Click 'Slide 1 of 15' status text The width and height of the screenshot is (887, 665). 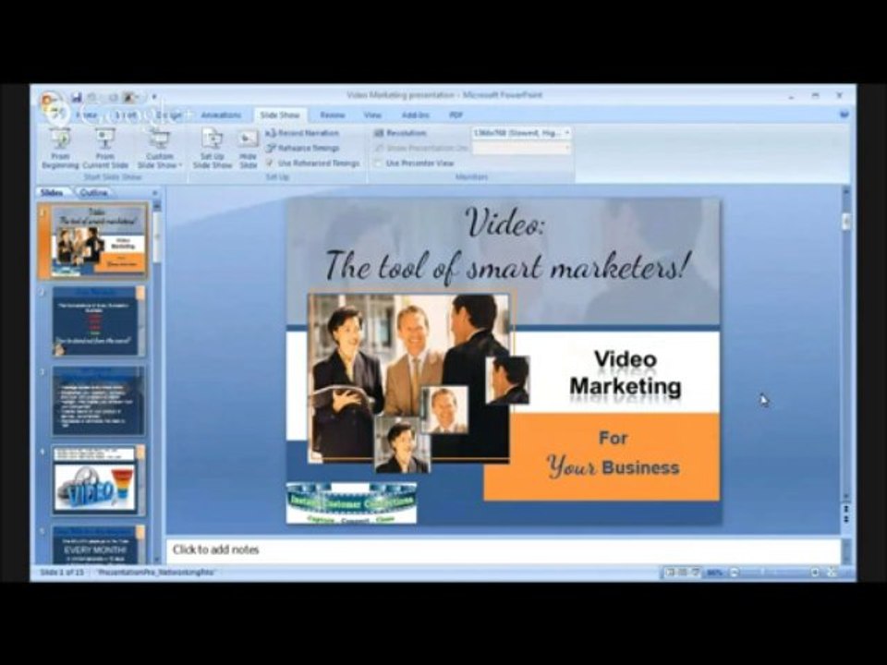click(62, 573)
